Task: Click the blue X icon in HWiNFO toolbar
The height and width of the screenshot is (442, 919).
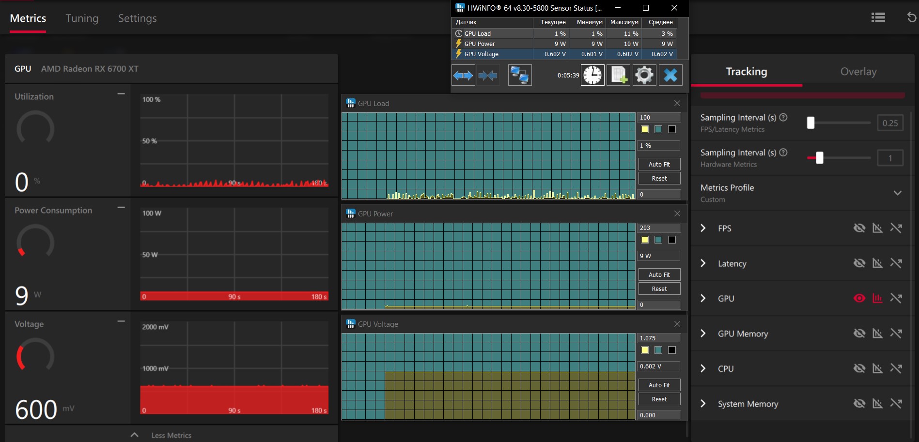Action: pyautogui.click(x=670, y=75)
